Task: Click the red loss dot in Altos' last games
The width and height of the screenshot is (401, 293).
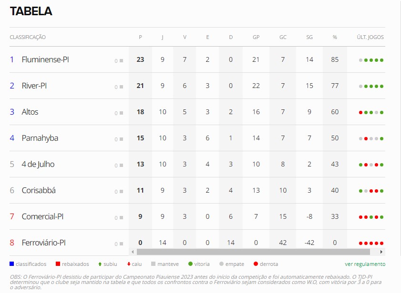Action: coord(360,112)
